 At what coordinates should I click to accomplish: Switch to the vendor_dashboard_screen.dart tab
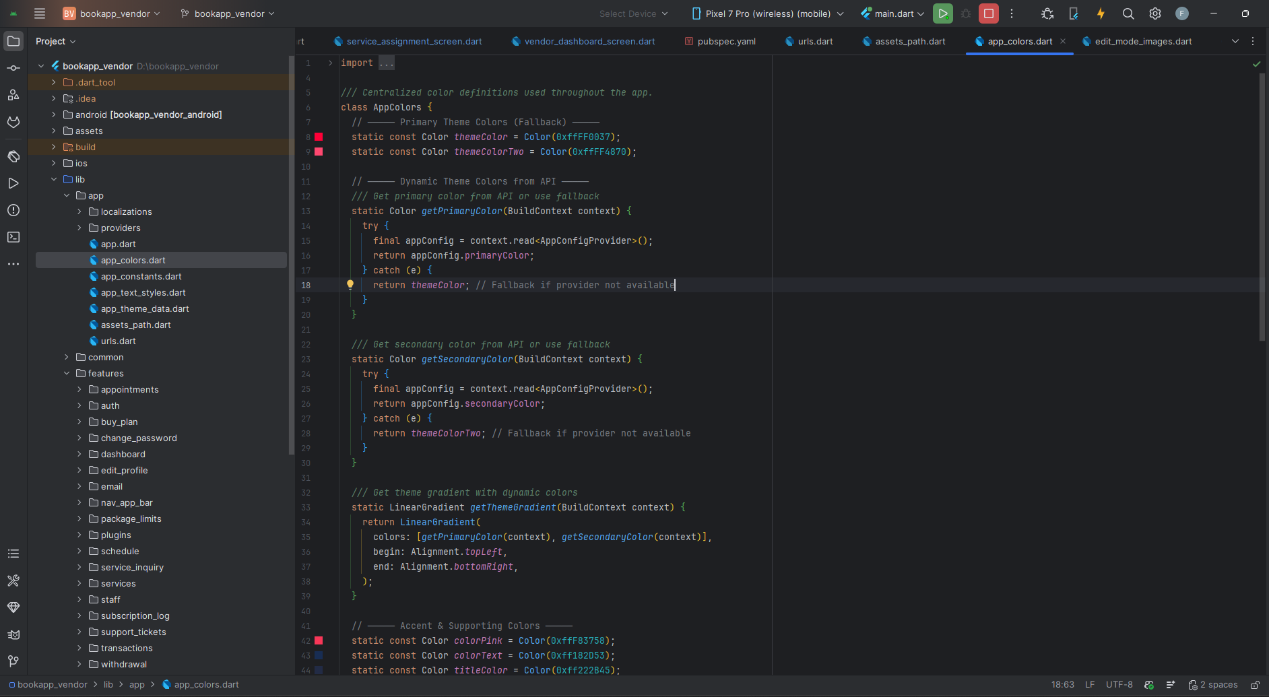(x=583, y=41)
